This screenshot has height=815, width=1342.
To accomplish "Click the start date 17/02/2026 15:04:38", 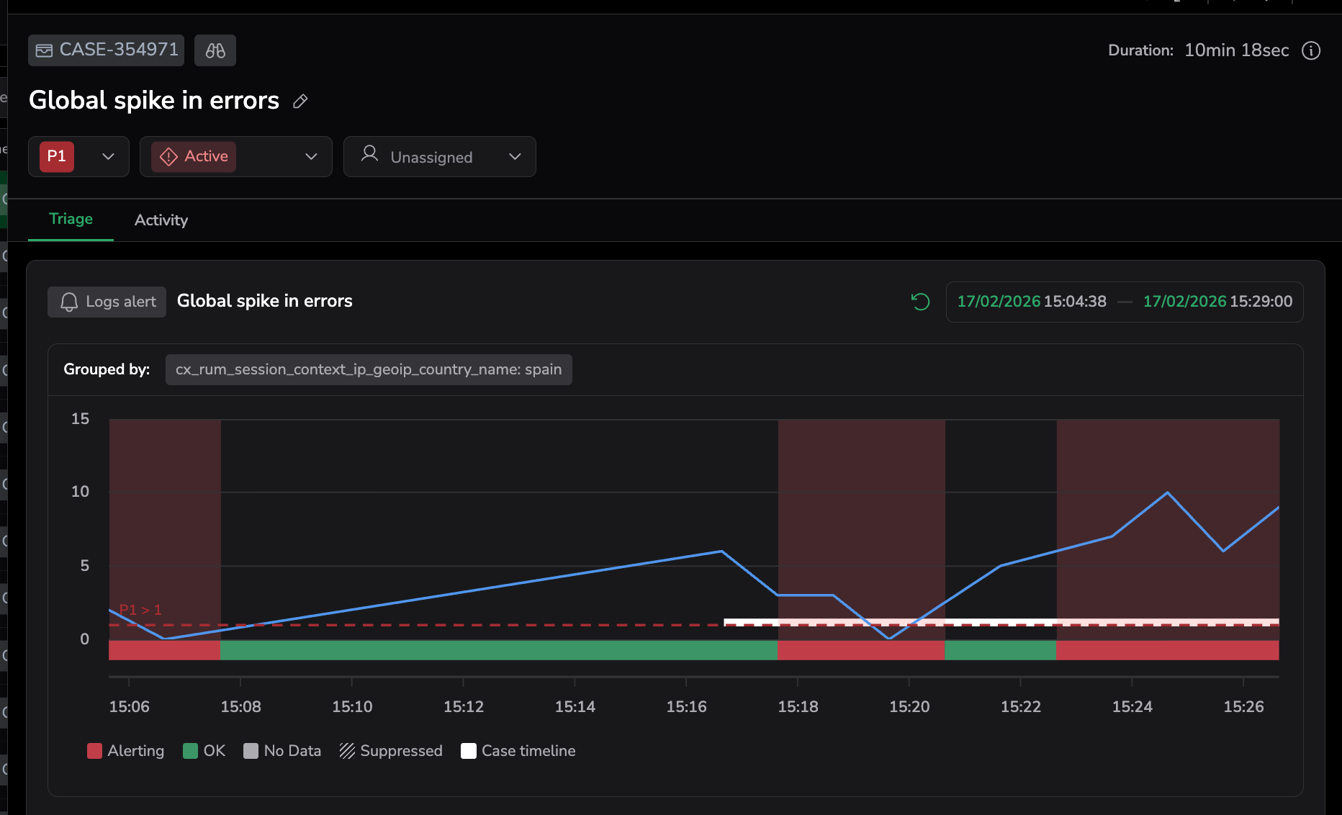I will [x=1031, y=302].
